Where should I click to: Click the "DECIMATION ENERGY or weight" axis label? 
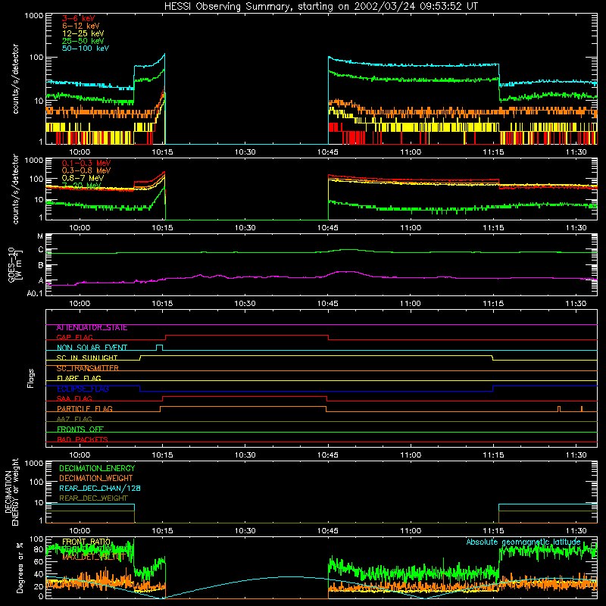[11, 492]
